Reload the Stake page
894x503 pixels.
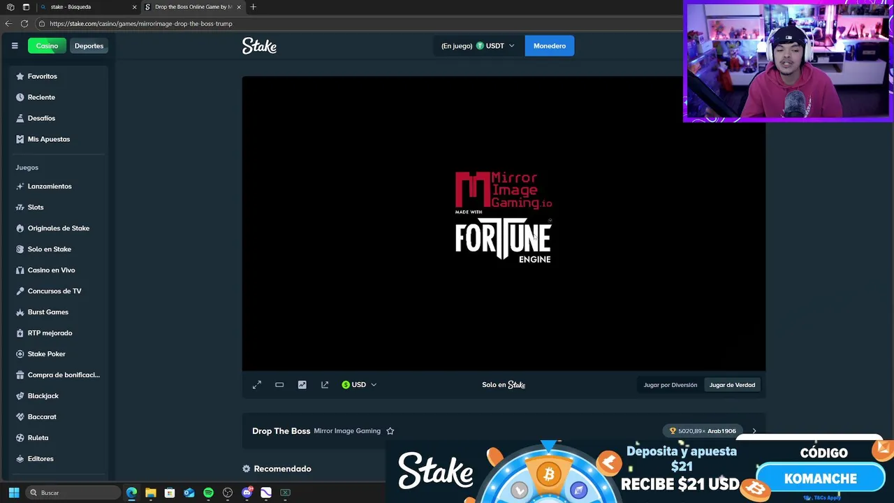pos(24,24)
